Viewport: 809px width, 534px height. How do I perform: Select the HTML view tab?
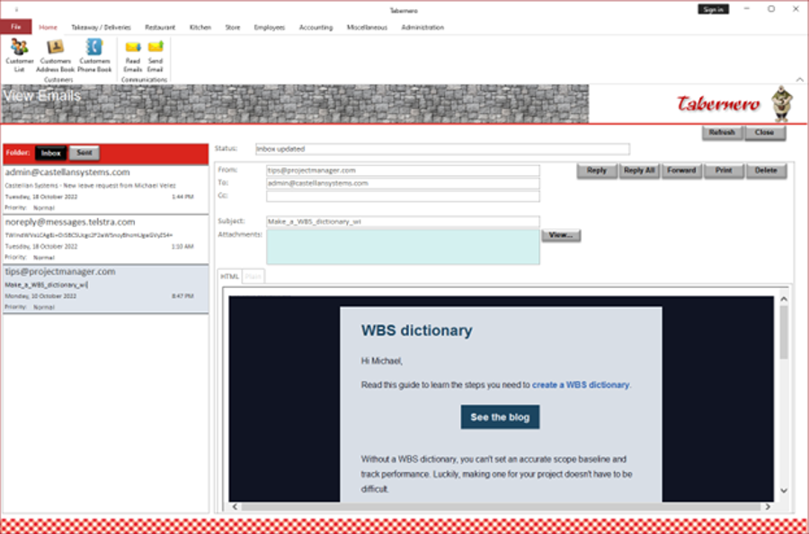(230, 276)
